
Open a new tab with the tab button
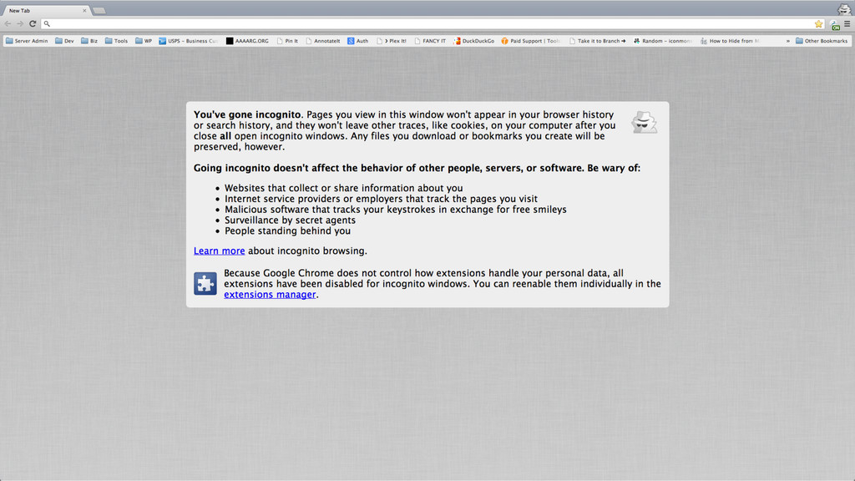click(99, 10)
